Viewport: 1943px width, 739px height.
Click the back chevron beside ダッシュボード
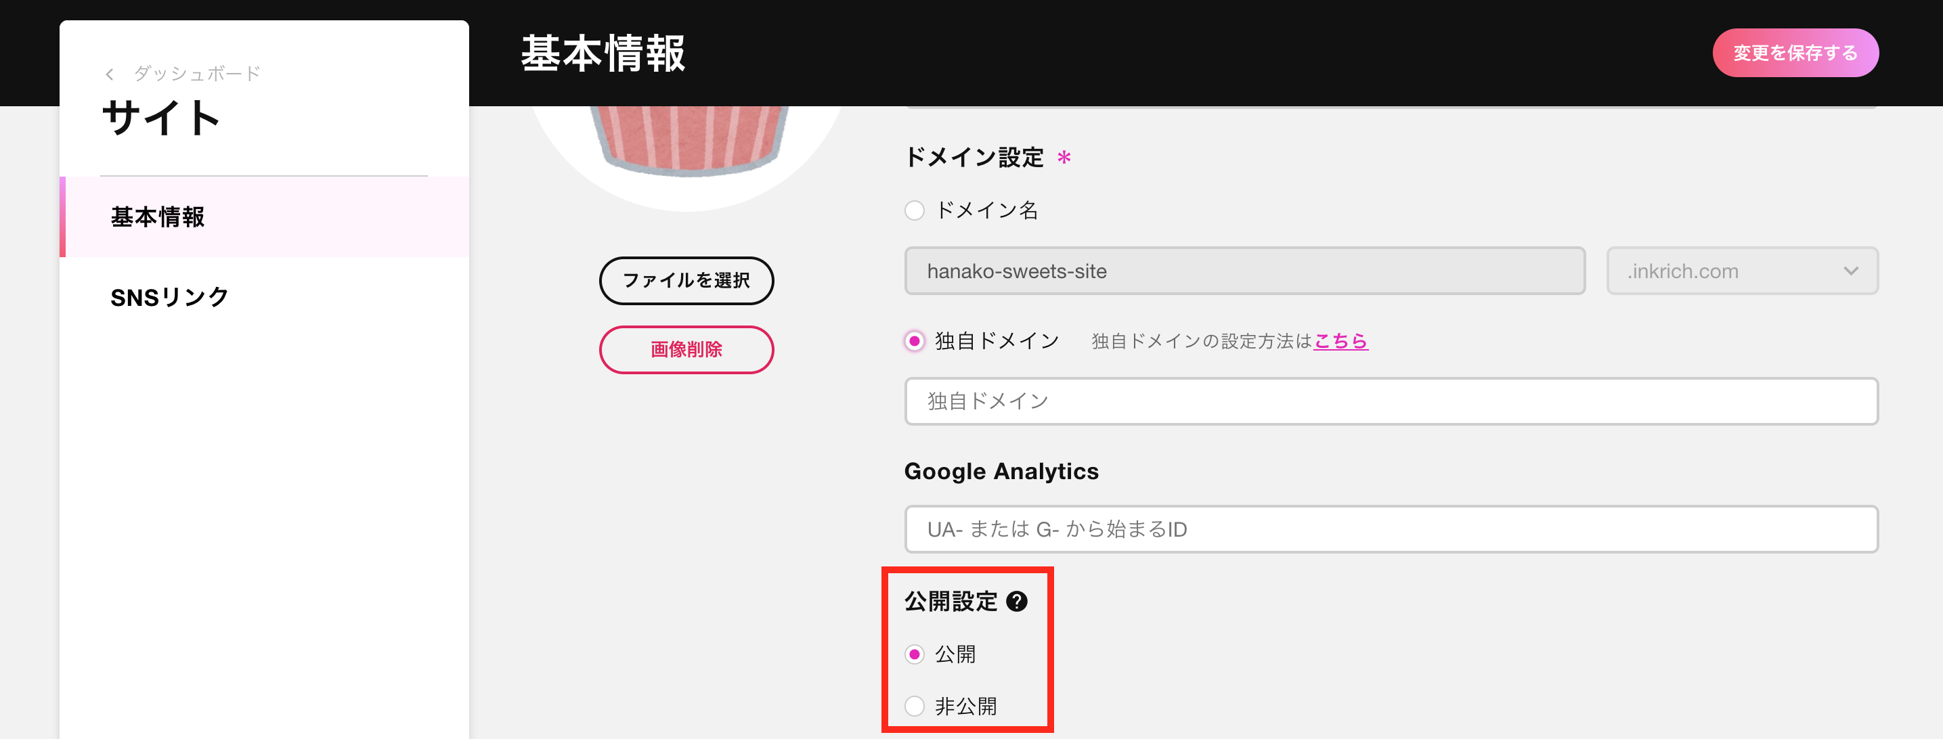(x=110, y=74)
